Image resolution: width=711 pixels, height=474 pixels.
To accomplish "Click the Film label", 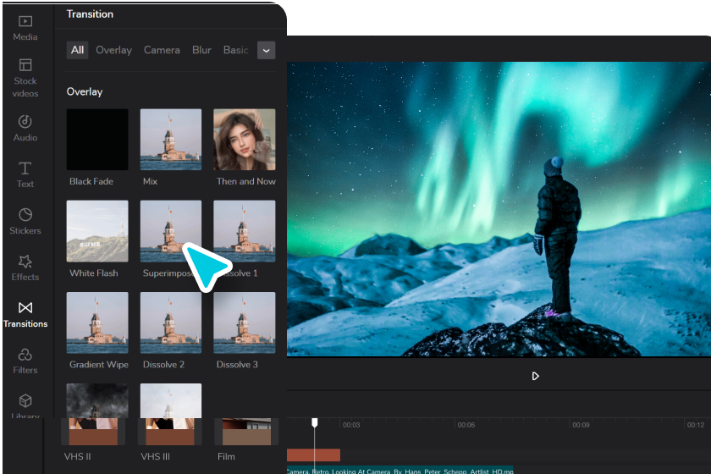I will 226,457.
